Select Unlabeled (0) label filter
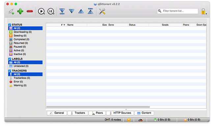The image size is (214, 126). (25, 66)
